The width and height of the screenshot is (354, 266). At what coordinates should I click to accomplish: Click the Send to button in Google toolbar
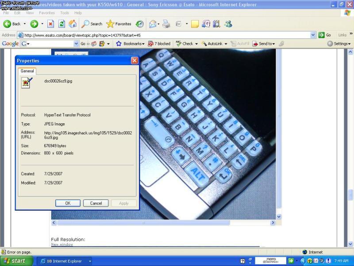[x=263, y=43]
